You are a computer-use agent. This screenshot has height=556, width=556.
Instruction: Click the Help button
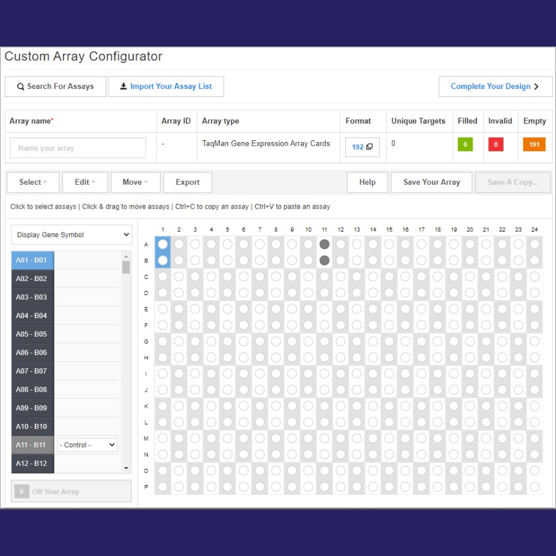[368, 182]
